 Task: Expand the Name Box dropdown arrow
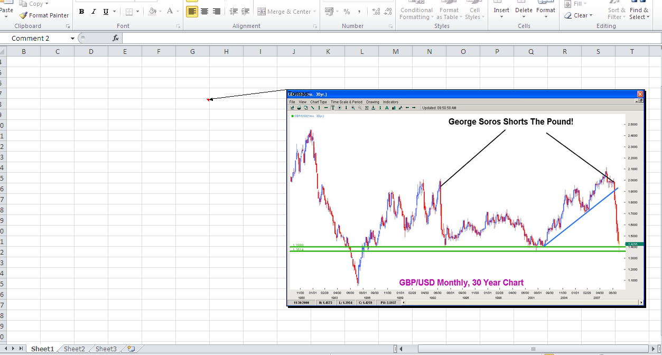pyautogui.click(x=72, y=38)
